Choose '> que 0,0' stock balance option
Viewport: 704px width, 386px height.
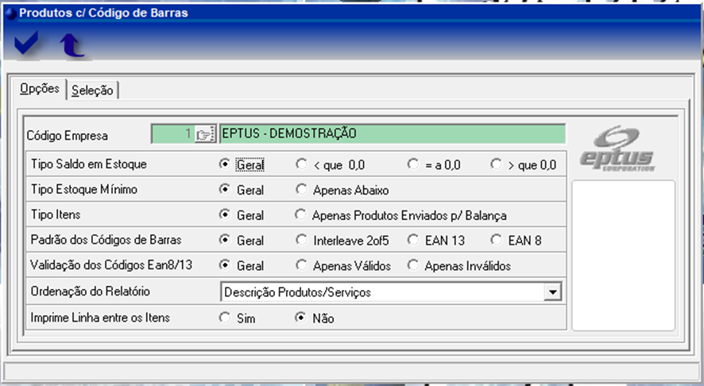point(496,165)
